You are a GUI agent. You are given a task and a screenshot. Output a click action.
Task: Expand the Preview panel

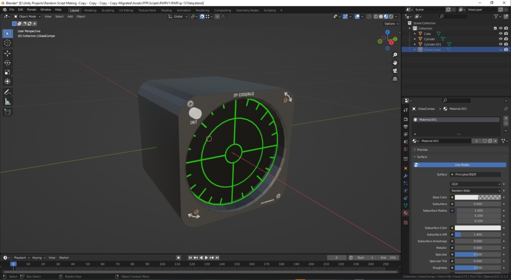(x=422, y=150)
